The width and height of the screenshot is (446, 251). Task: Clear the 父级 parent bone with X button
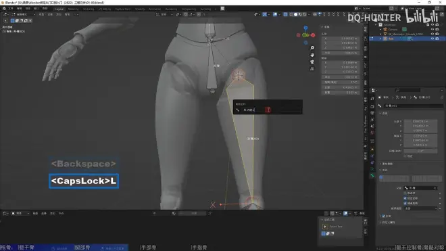(435, 188)
